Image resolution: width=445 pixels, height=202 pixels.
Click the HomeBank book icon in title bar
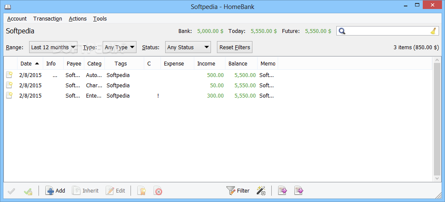pyautogui.click(x=8, y=7)
